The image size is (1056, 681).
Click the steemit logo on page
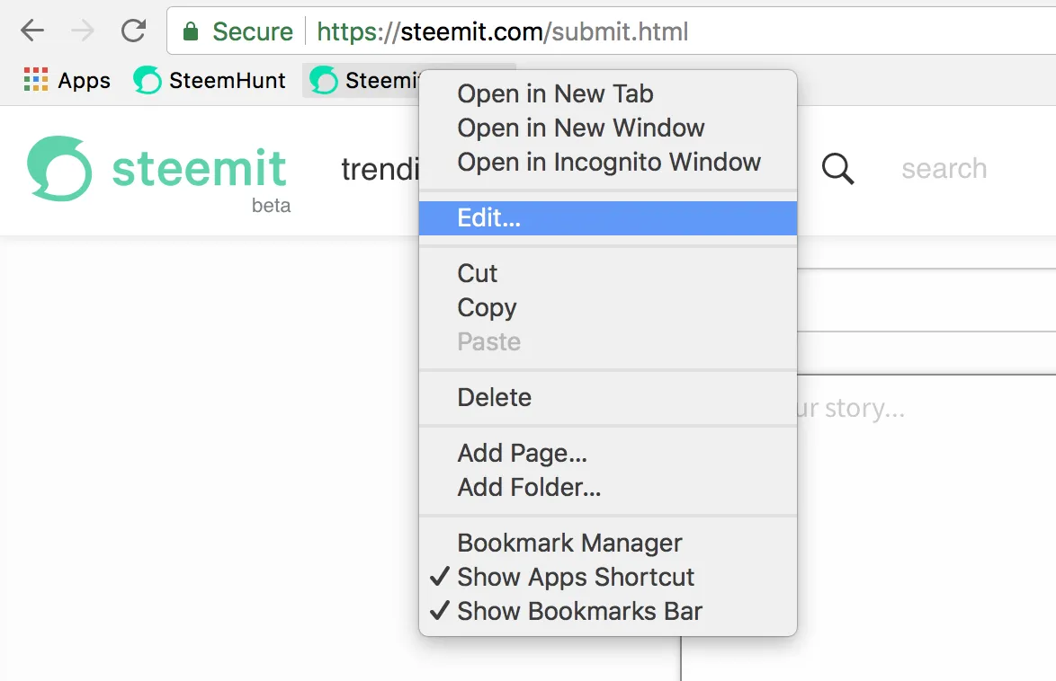point(157,171)
